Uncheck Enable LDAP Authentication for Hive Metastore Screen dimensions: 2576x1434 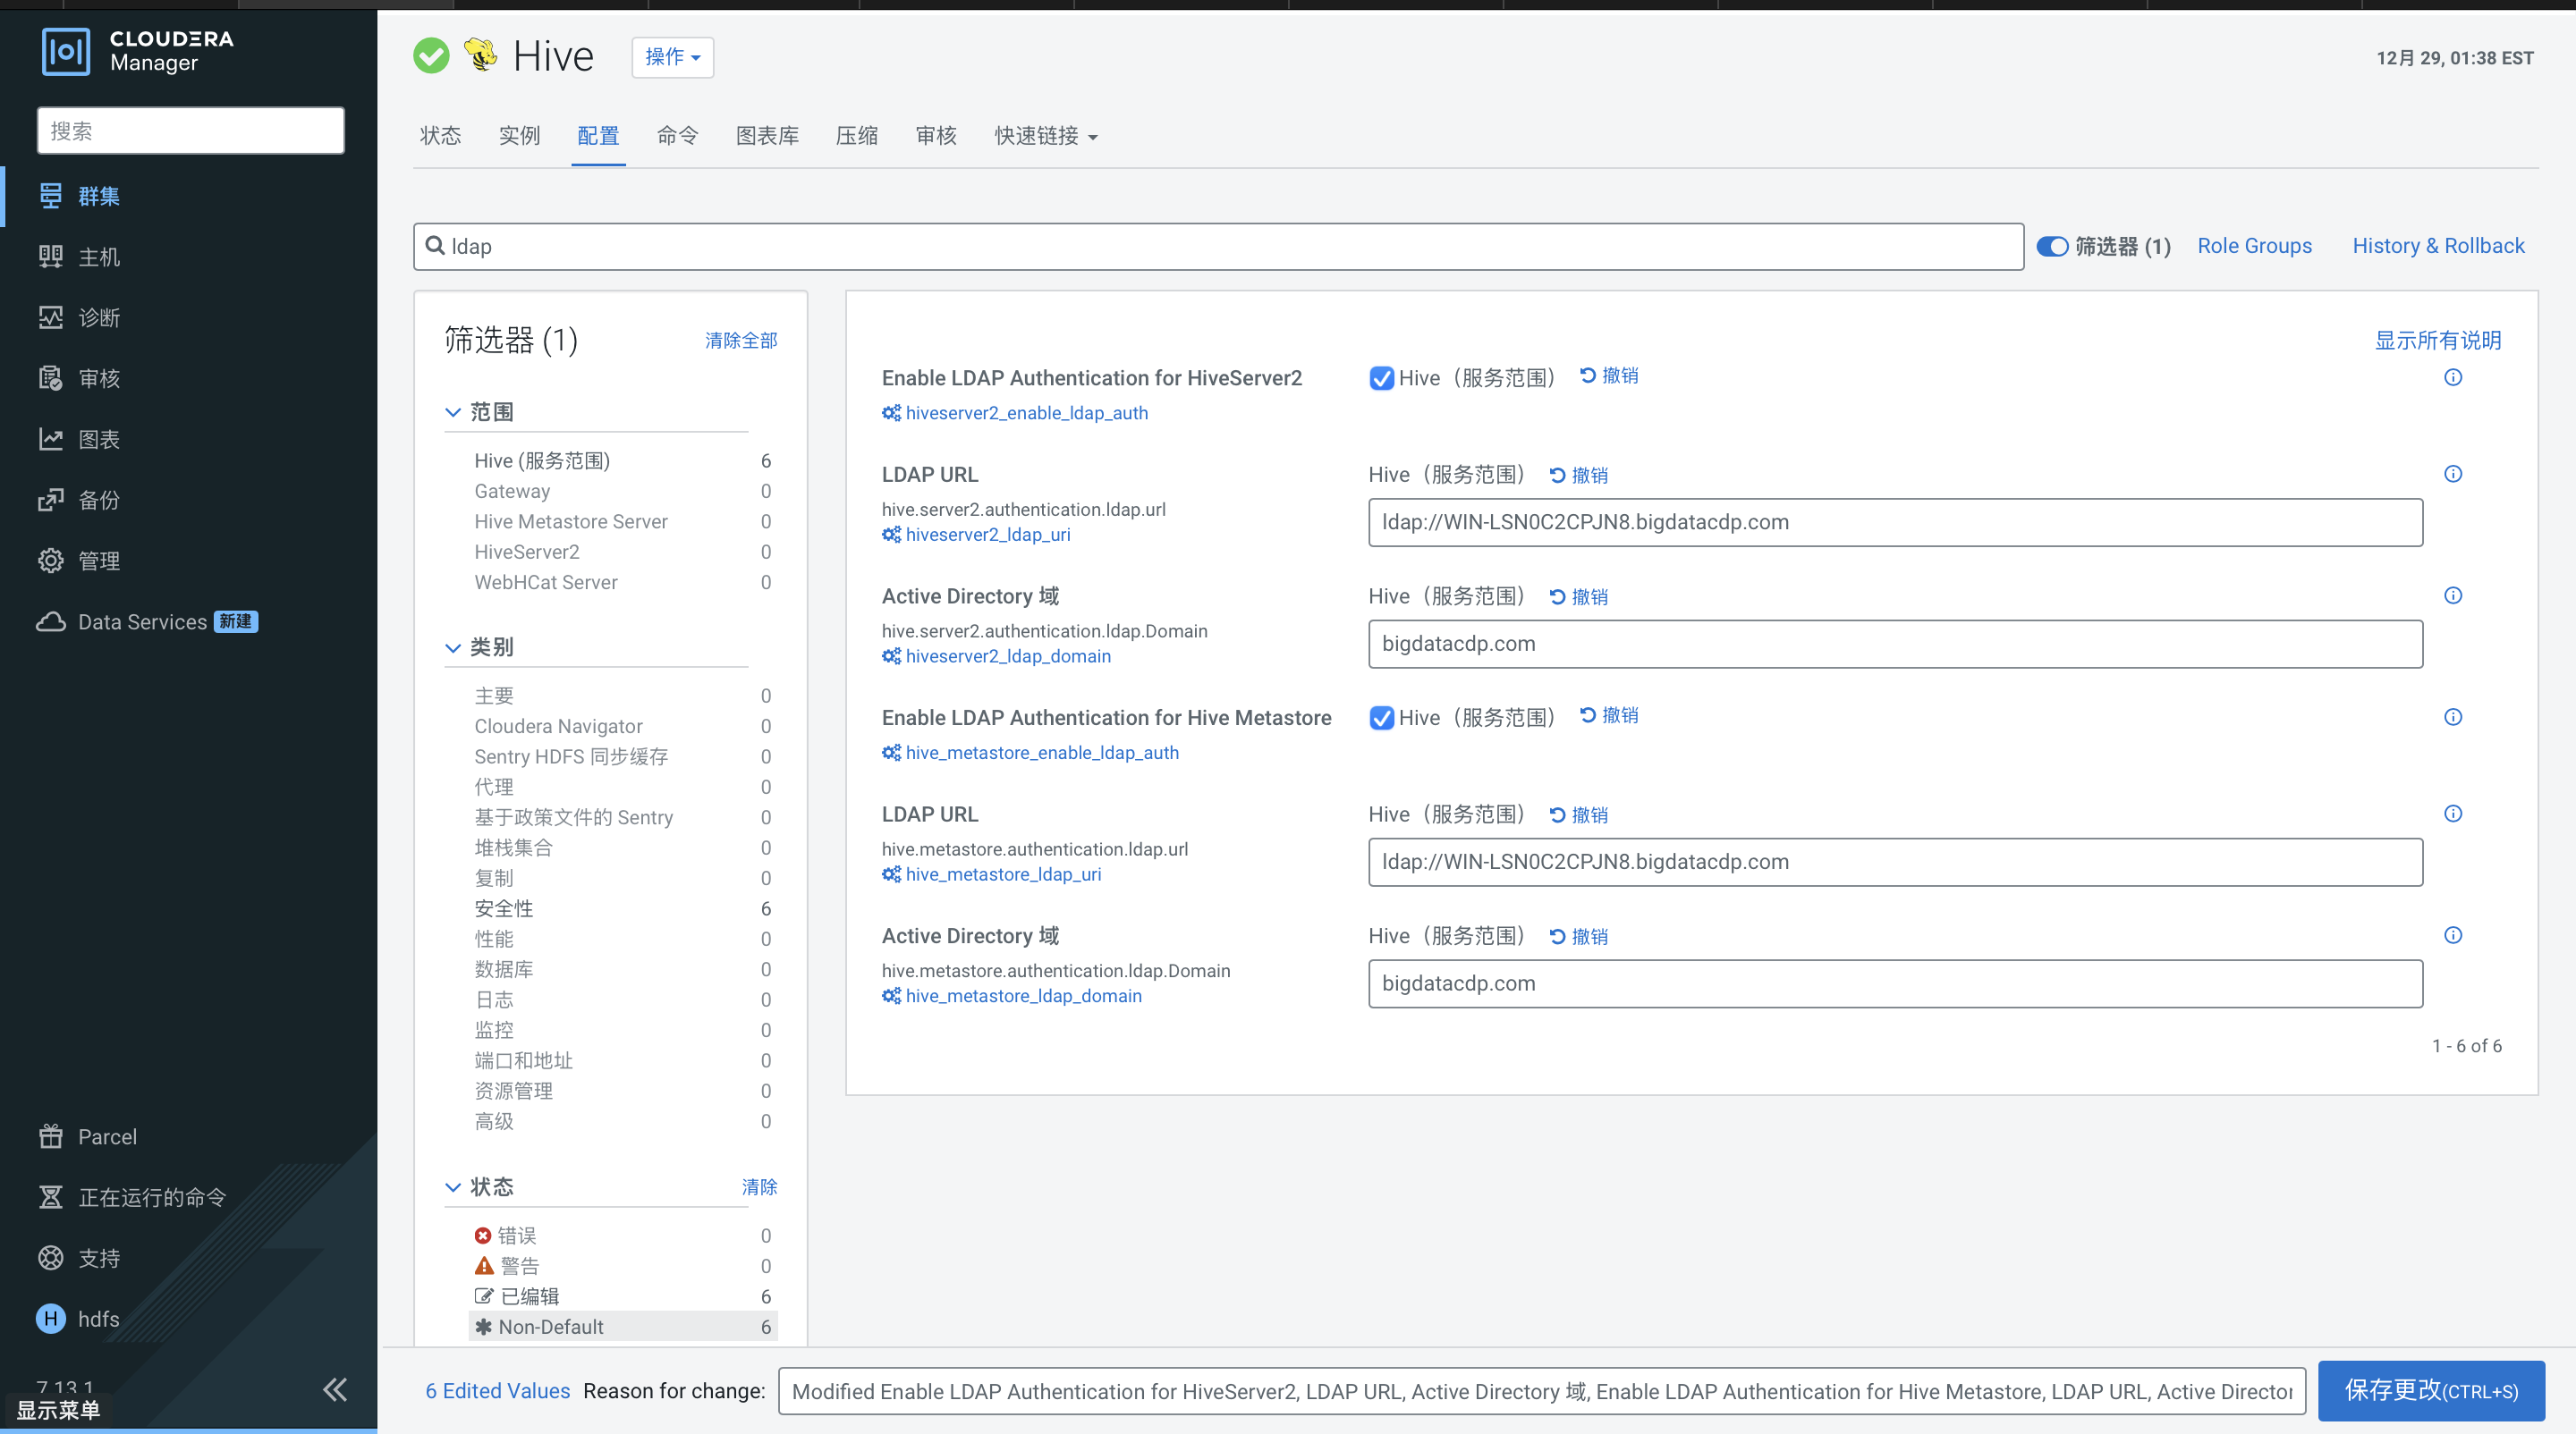pos(1381,718)
